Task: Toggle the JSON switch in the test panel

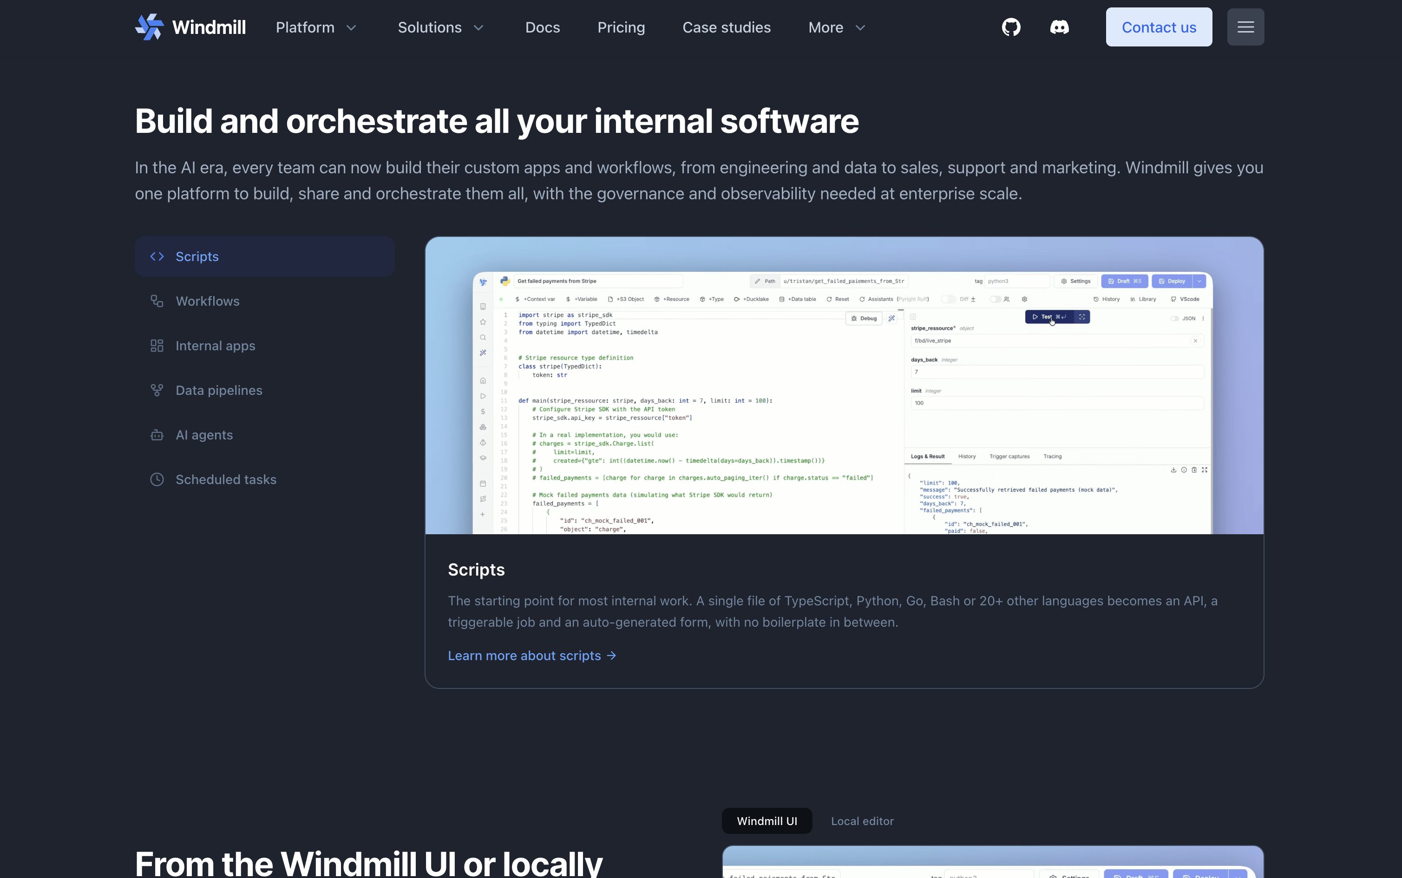Action: tap(1174, 319)
